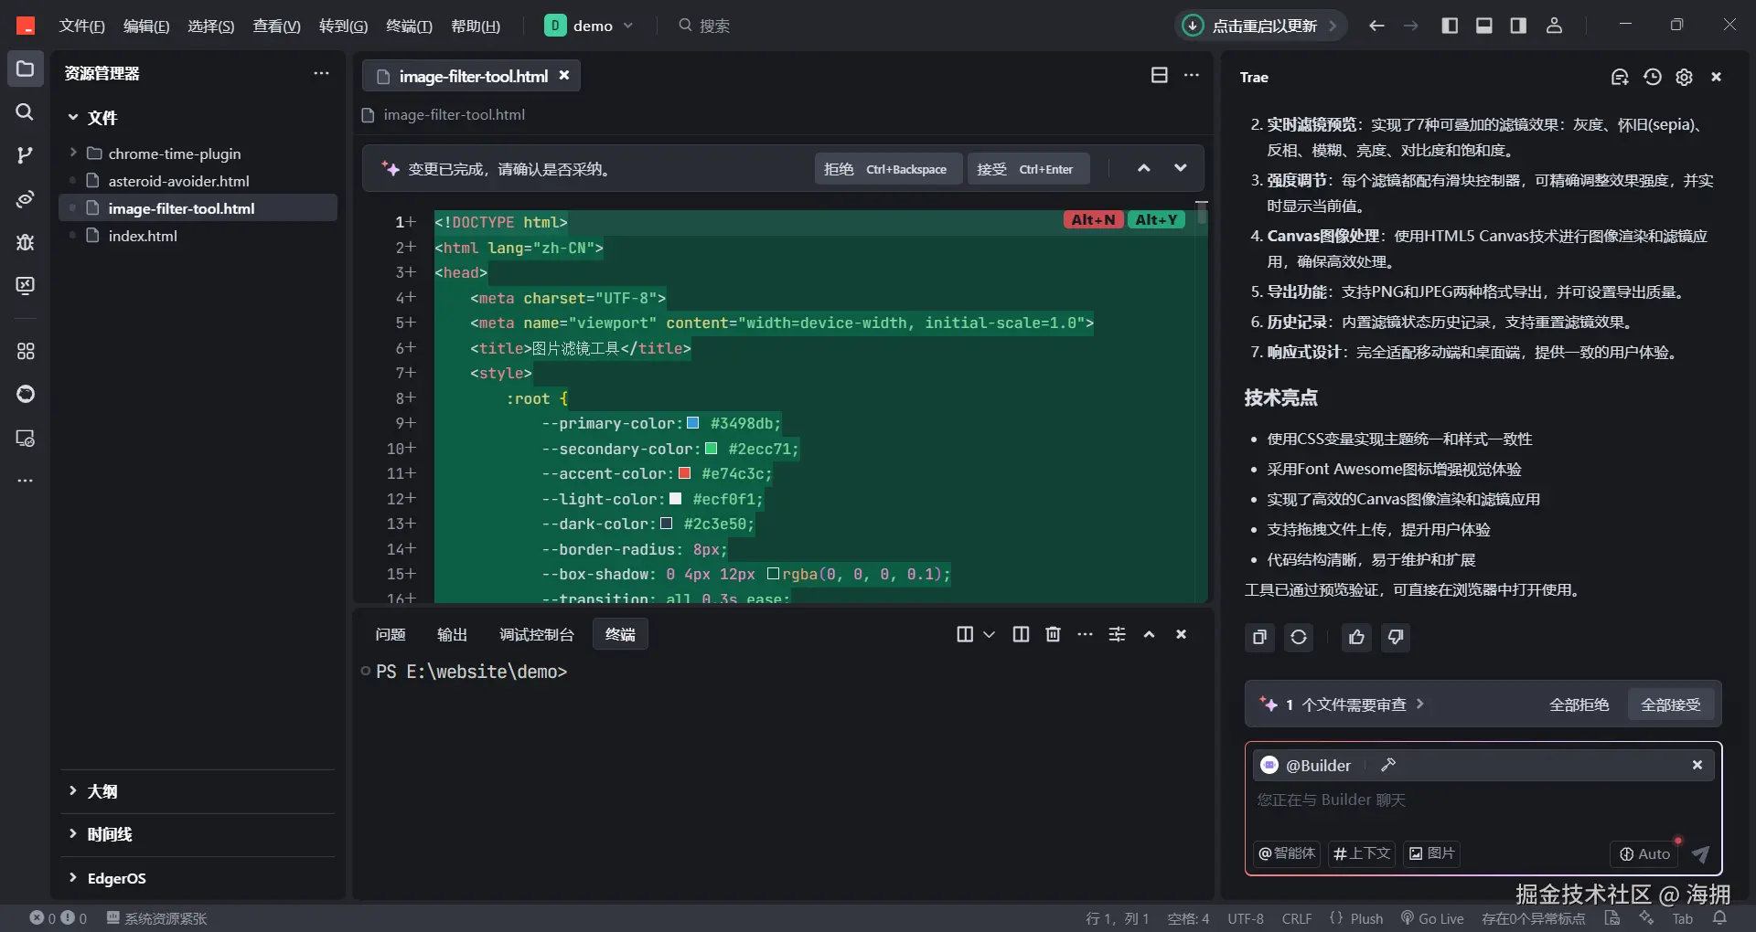Click the #2ecc71 secondary color swatch

(x=712, y=449)
